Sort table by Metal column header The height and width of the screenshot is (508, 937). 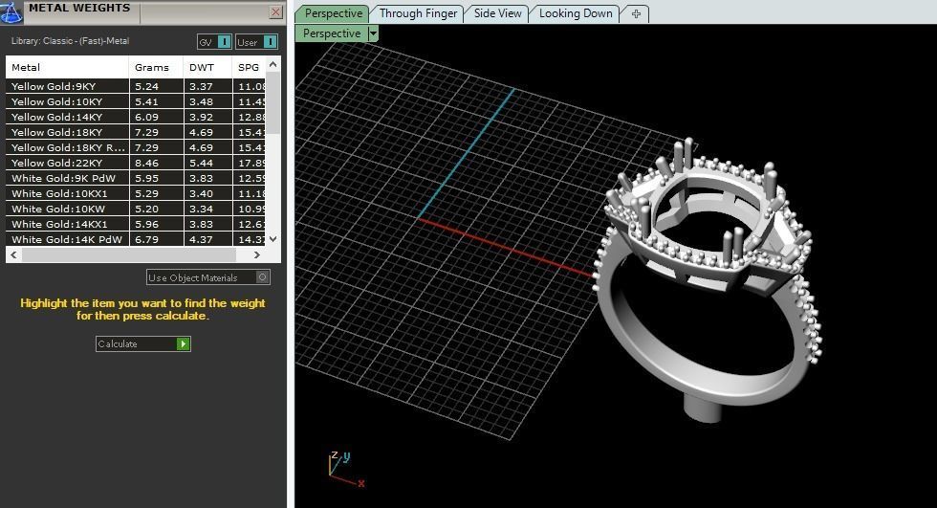pyautogui.click(x=67, y=67)
